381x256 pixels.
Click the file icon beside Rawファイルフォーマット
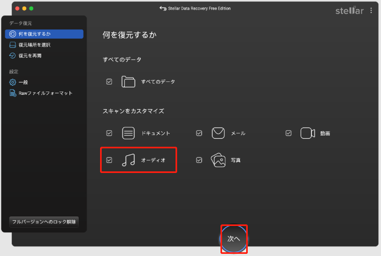point(13,93)
